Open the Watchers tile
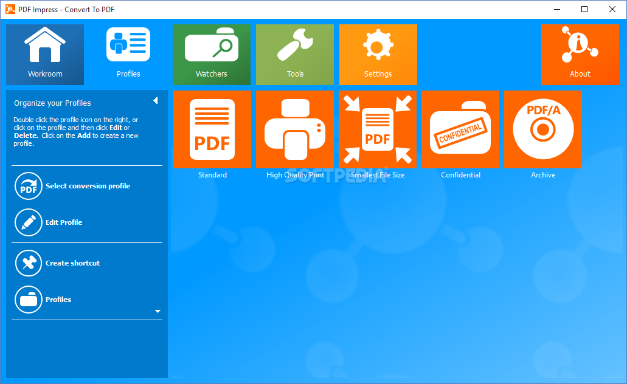 click(x=212, y=54)
